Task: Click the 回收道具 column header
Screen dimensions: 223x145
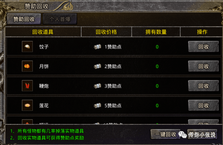Action: pos(43,32)
